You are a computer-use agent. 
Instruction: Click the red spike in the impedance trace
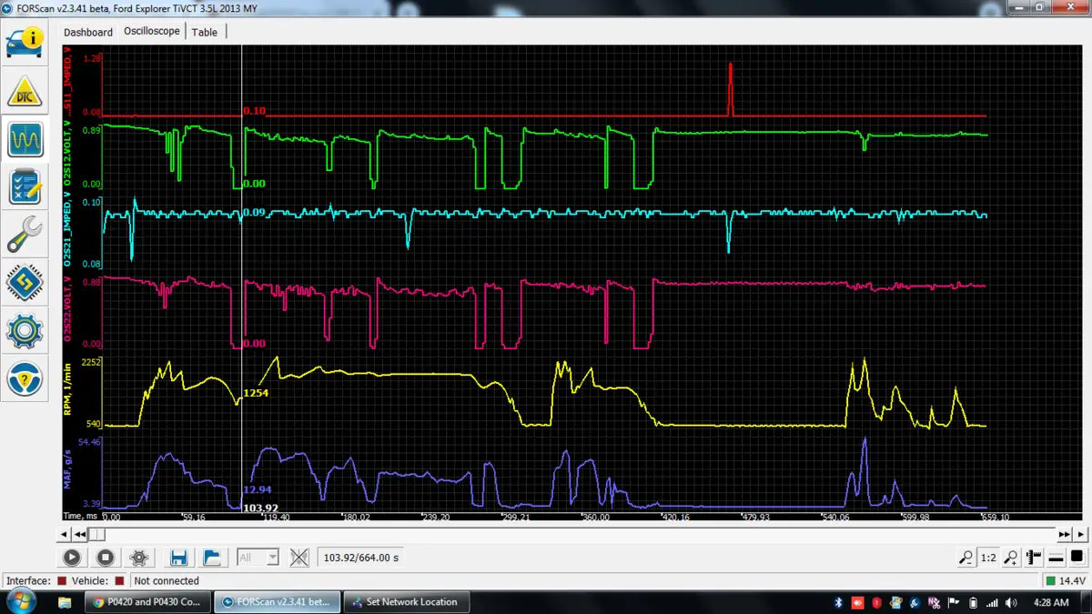(x=731, y=89)
